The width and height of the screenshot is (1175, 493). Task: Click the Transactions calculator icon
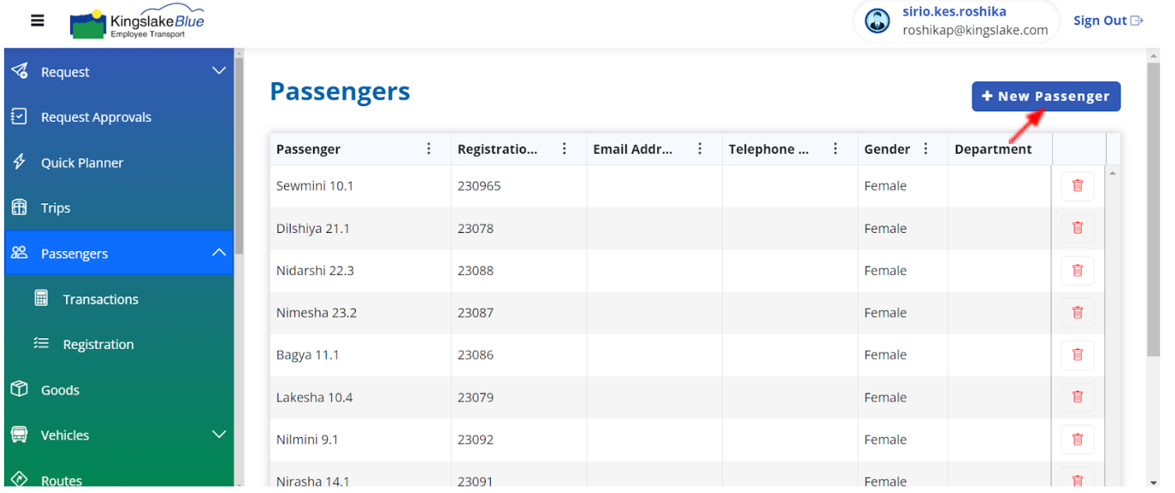pos(41,299)
